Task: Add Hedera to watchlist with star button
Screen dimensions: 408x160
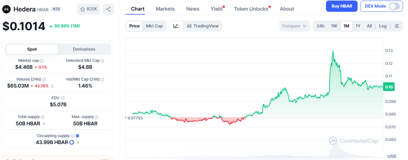Action: (x=88, y=9)
